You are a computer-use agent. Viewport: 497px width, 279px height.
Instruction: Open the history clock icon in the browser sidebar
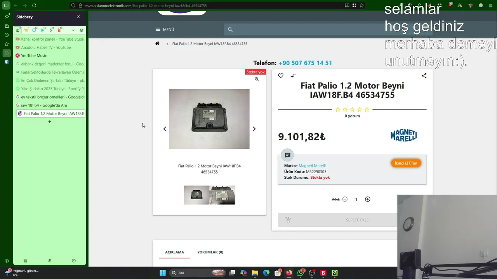click(7, 35)
